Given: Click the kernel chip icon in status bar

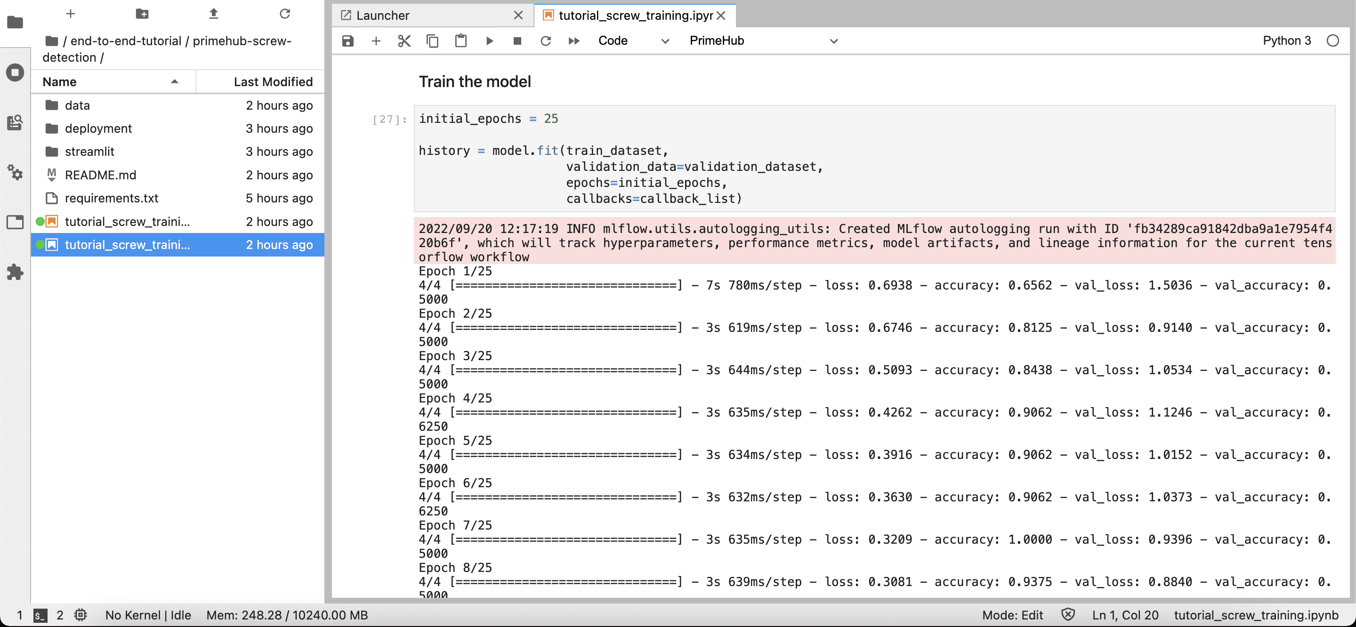Looking at the screenshot, I should tap(81, 615).
